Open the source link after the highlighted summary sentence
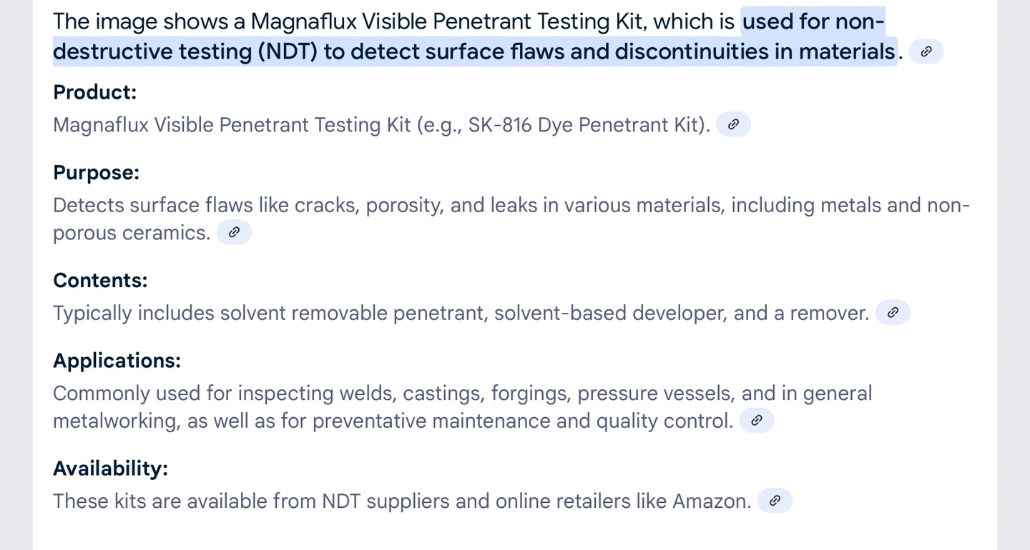This screenshot has height=550, width=1030. (926, 51)
